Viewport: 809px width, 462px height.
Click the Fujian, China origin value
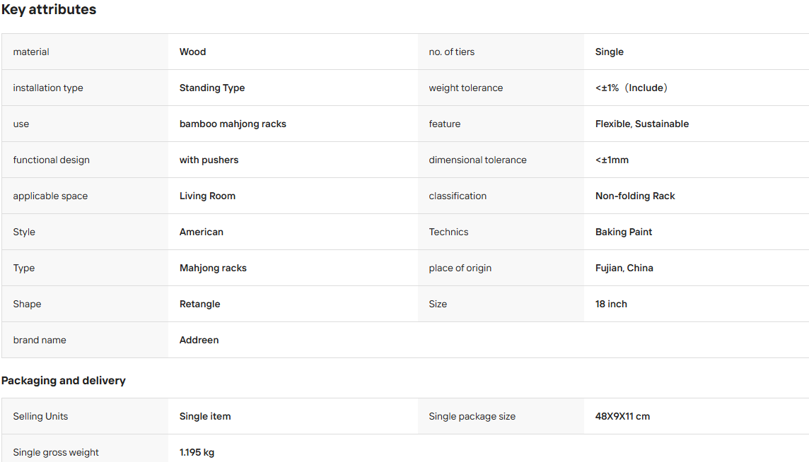[x=624, y=268]
